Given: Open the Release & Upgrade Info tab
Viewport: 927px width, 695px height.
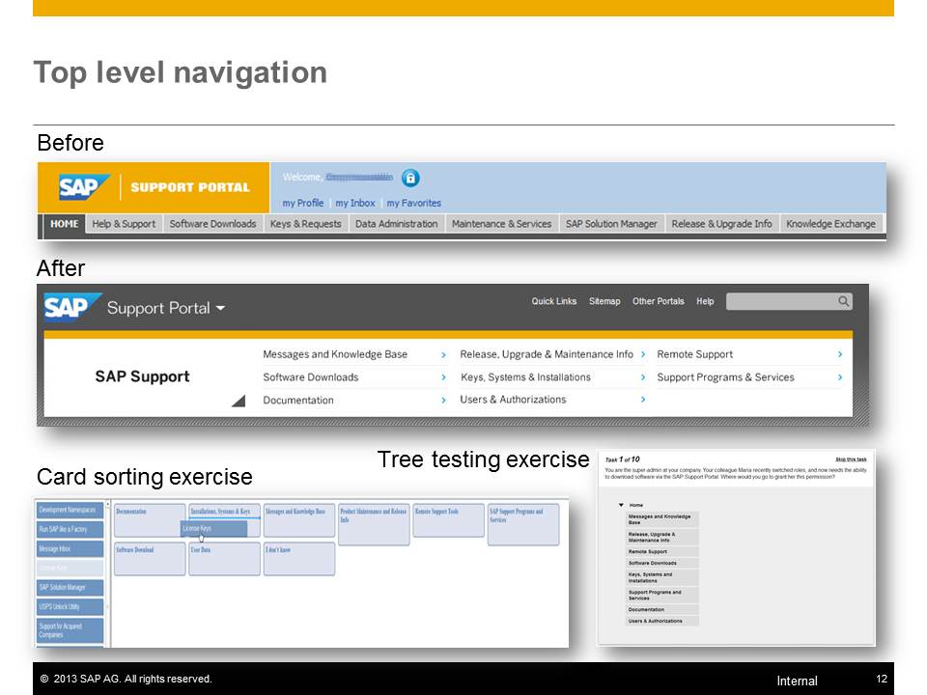Looking at the screenshot, I should [721, 224].
